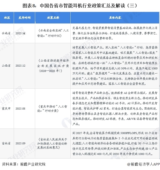
Task: Click the 重庆市 '人工智能+' 行动方案 policy name
Action: pyautogui.click(x=52, y=108)
